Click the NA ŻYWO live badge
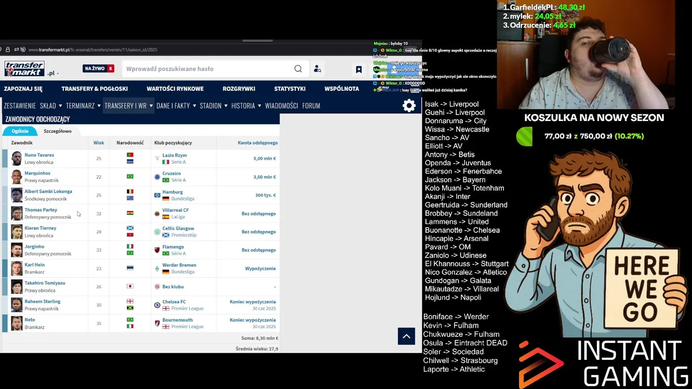 click(98, 69)
